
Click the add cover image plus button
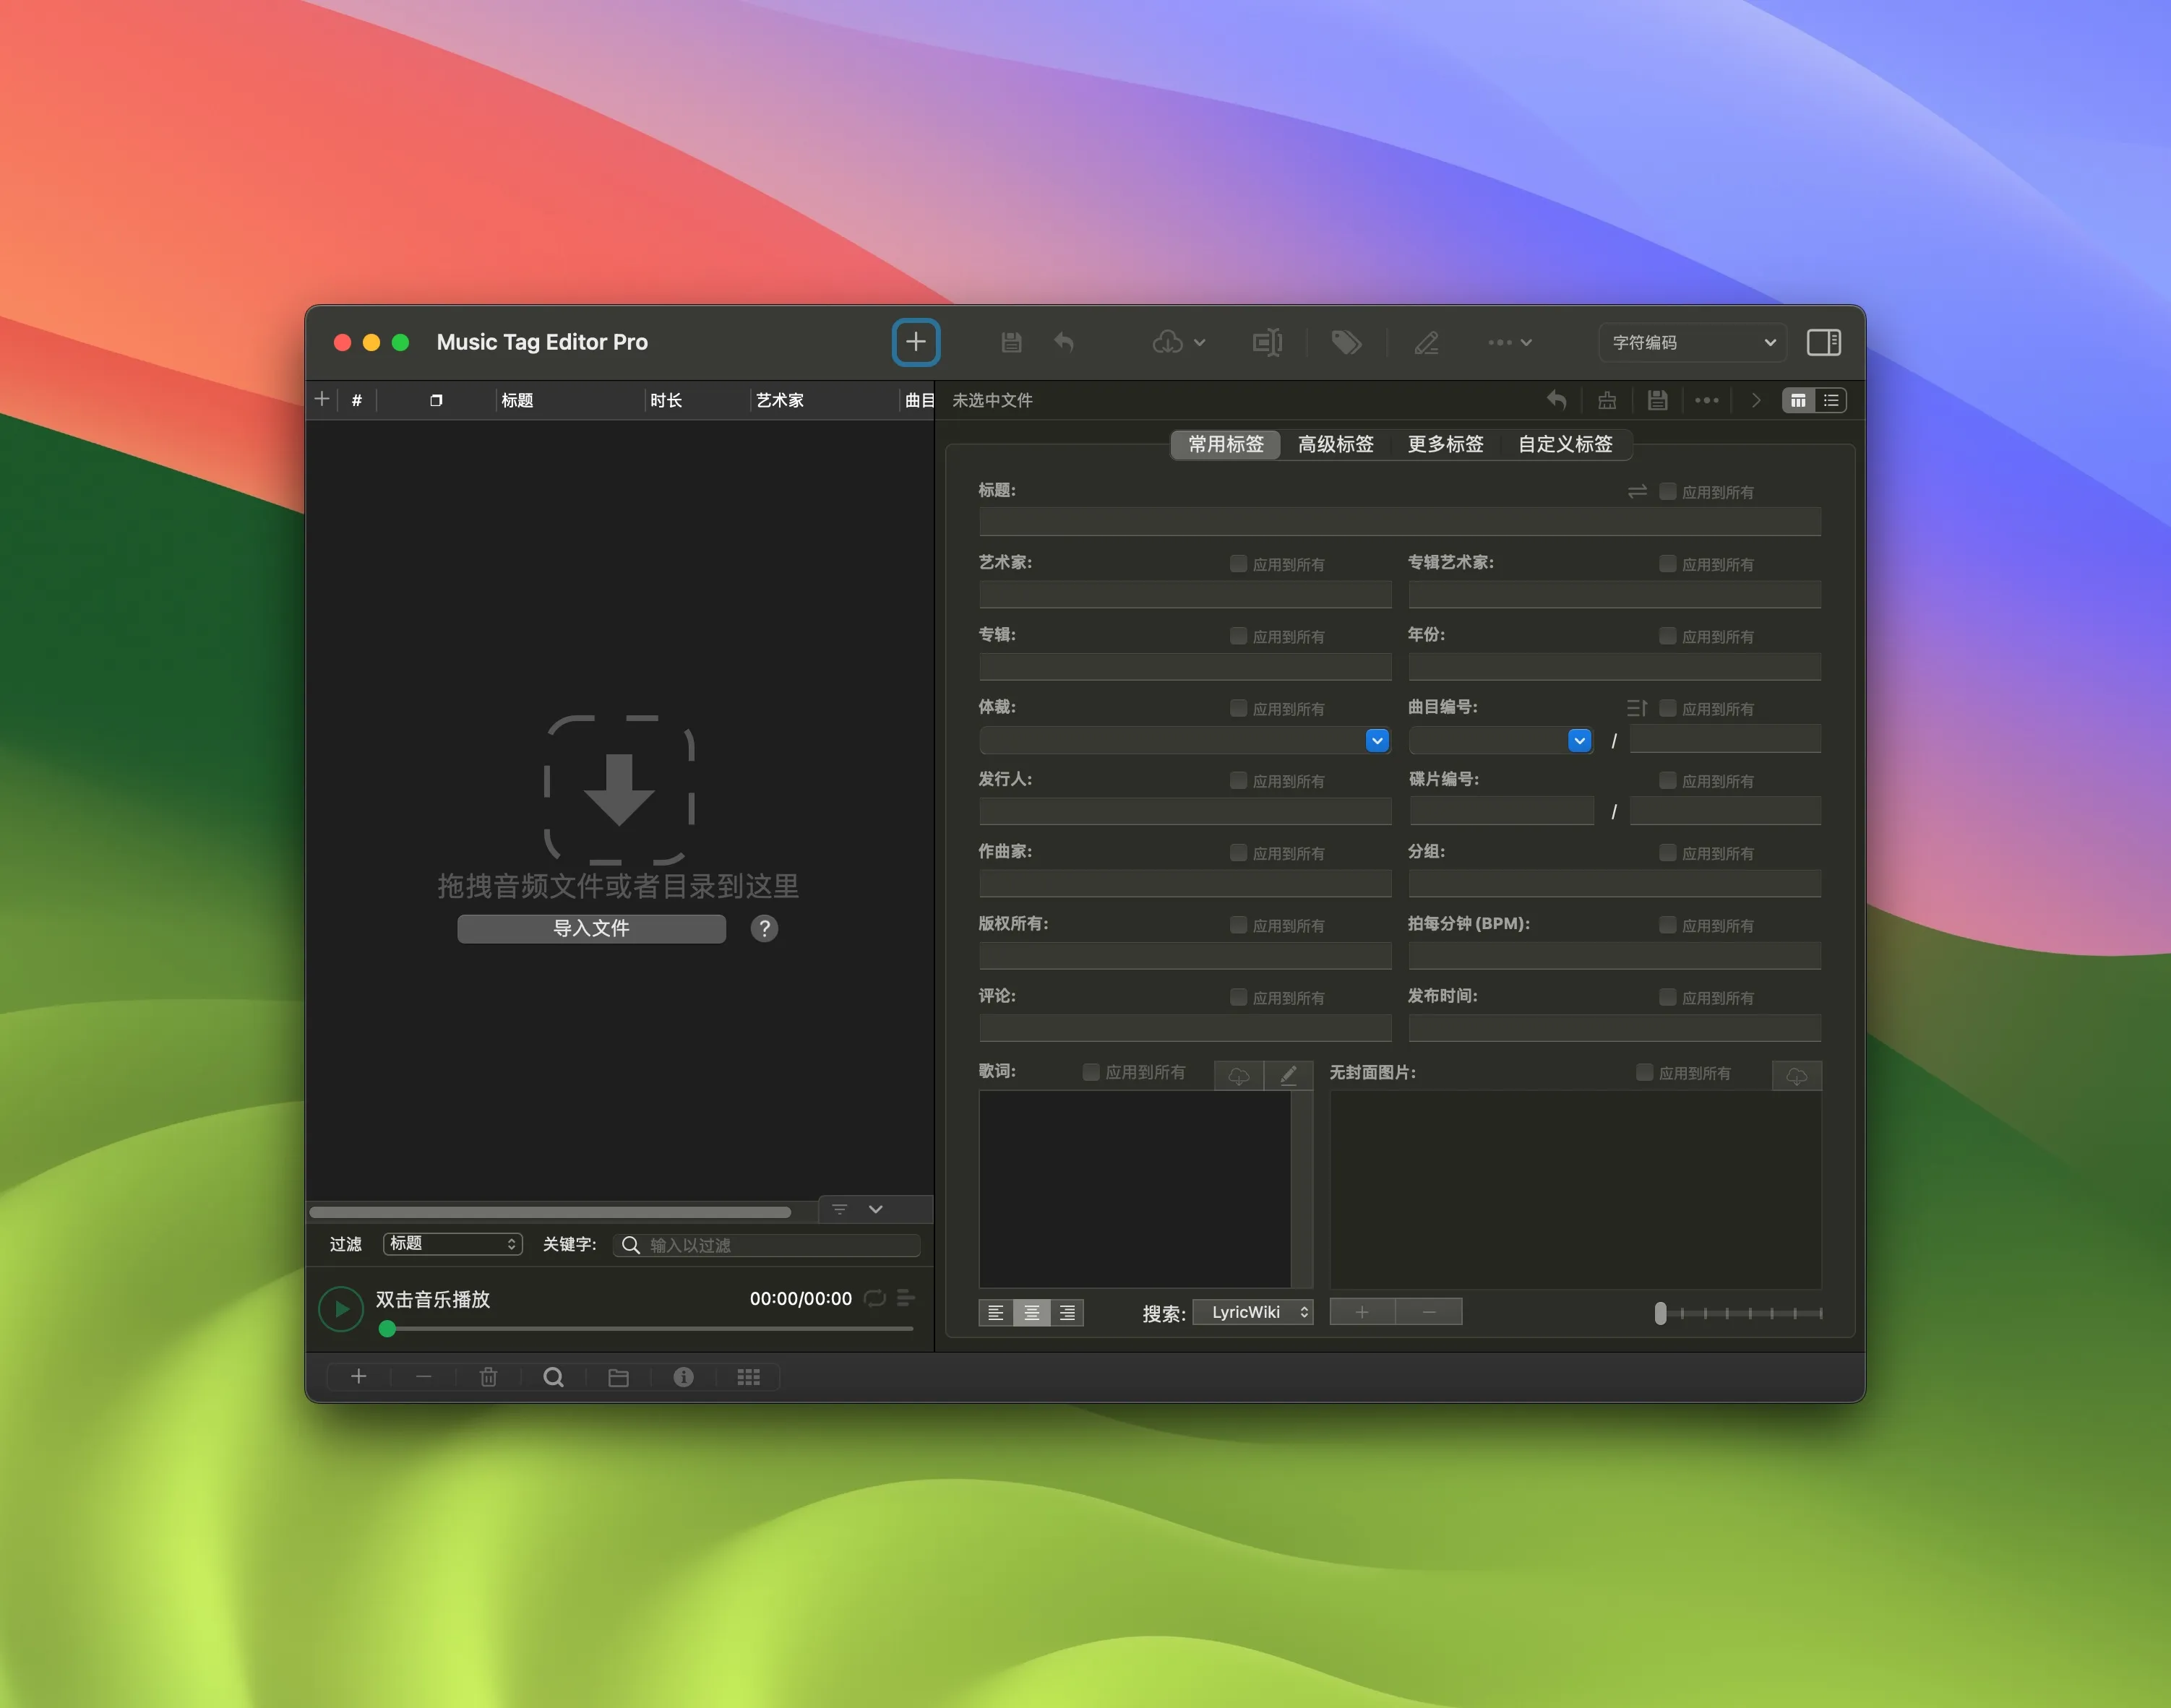pos(1362,1312)
